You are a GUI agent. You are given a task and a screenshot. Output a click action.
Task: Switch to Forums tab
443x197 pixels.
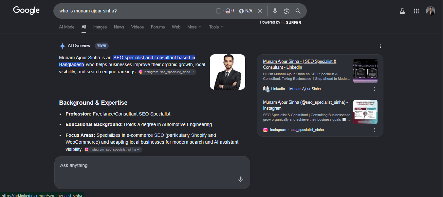point(158,27)
